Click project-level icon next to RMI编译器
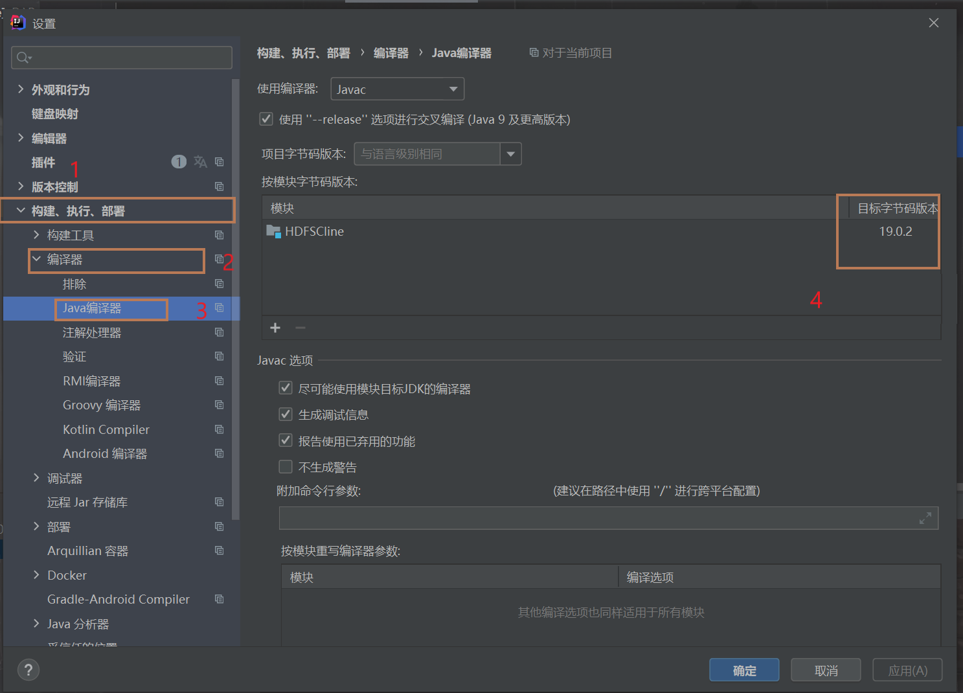Image resolution: width=963 pixels, height=693 pixels. [219, 381]
